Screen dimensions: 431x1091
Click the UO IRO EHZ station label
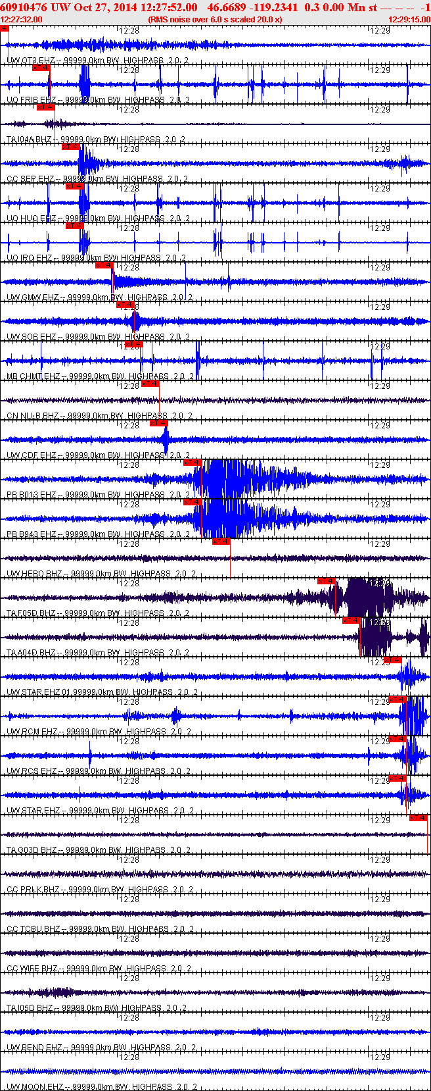[x=96, y=258]
